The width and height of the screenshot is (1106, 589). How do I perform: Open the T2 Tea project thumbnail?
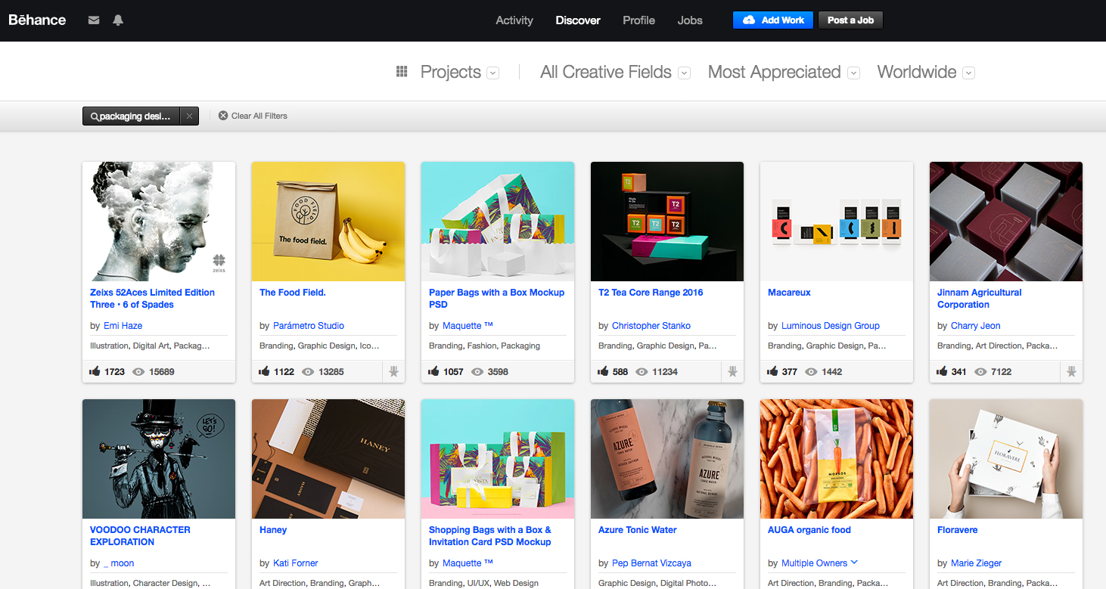point(666,221)
